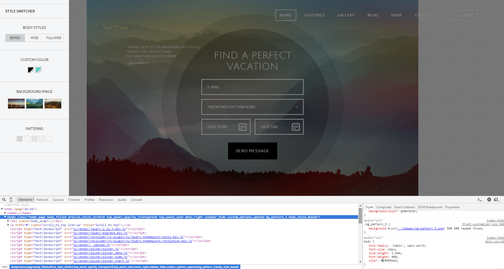Click the dock/undock DevTools icon

(x=496, y=200)
